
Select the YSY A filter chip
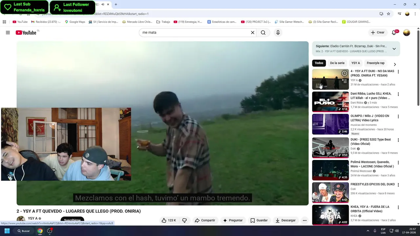click(x=356, y=63)
